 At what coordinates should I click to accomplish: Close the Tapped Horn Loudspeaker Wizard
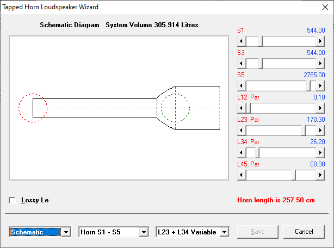click(325, 7)
